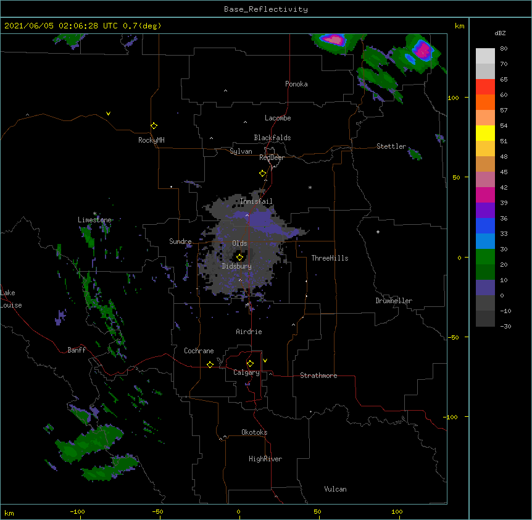Click the Vulcan city label

click(x=335, y=489)
